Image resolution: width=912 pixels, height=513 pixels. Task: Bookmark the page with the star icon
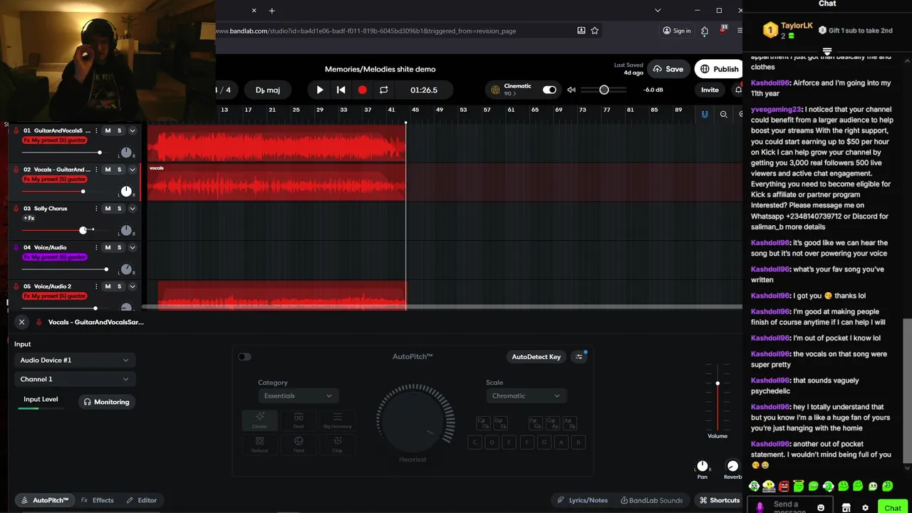(x=595, y=31)
